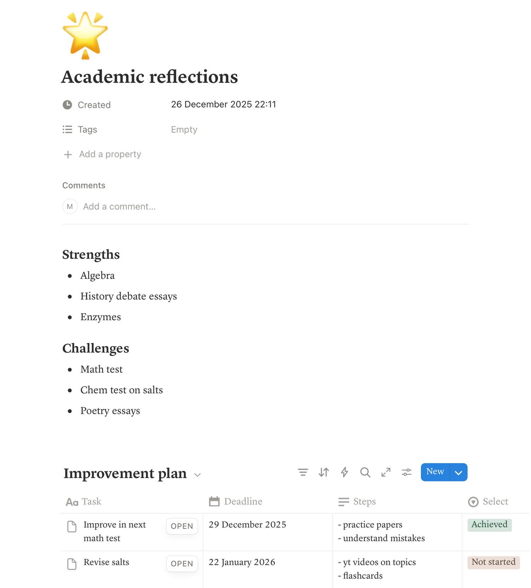The image size is (531, 588).
Task: Open the database filter icon
Action: [303, 472]
